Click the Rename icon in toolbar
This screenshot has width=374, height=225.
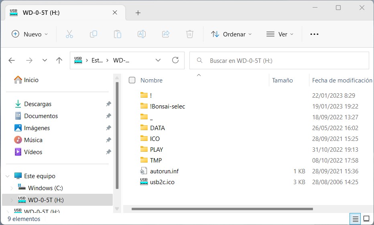pyautogui.click(x=142, y=34)
